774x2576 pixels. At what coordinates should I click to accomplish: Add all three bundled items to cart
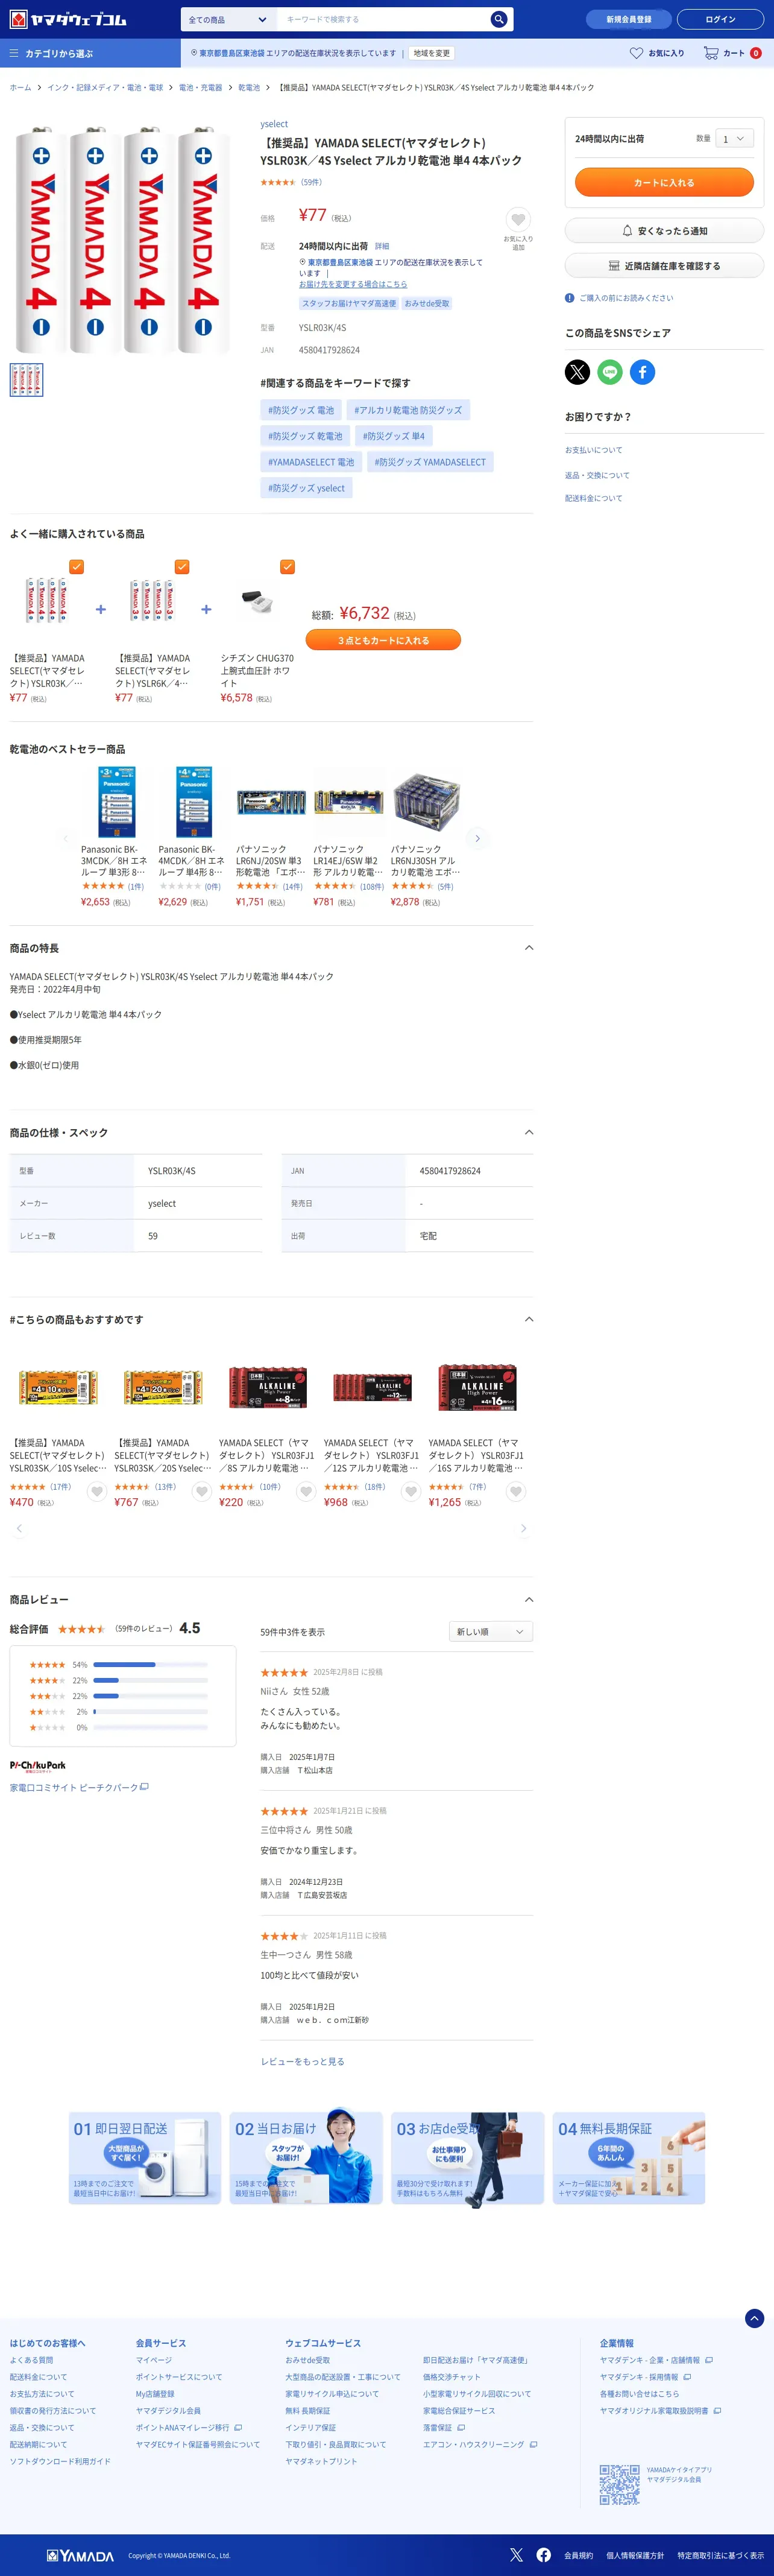pyautogui.click(x=383, y=640)
